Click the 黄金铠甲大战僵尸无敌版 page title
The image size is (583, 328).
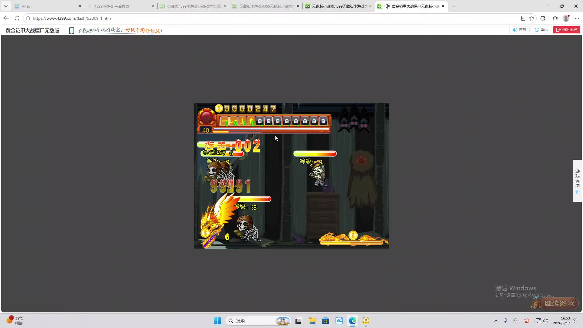tap(32, 30)
